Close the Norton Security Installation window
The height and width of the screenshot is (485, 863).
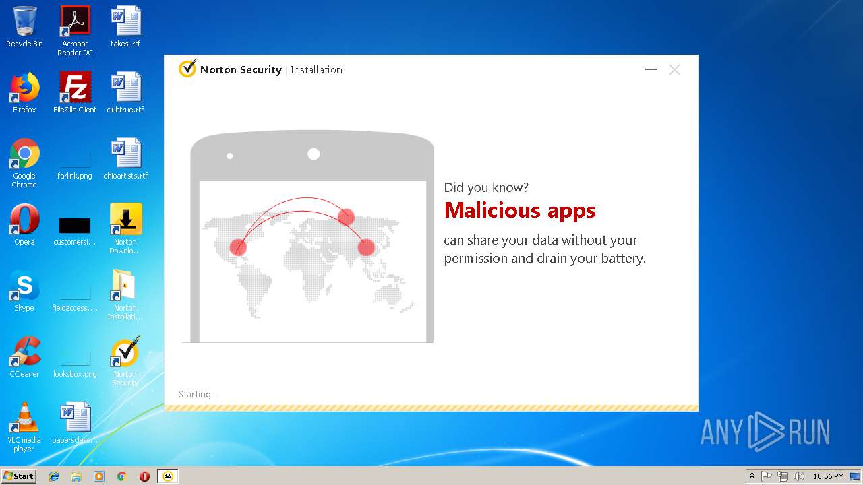click(x=674, y=69)
